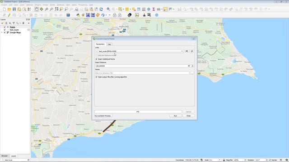
Task: Click the Magnifier spin box arrows
Action: click(x=245, y=160)
